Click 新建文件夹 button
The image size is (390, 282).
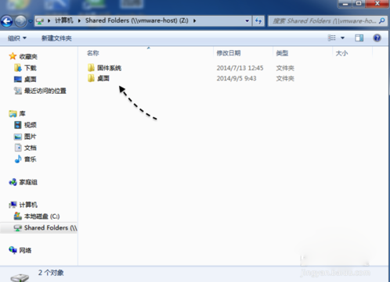click(56, 38)
